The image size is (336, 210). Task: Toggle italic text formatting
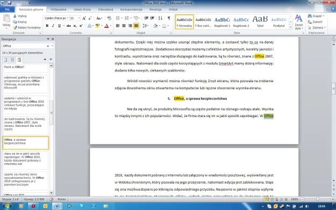pyautogui.click(x=53, y=26)
